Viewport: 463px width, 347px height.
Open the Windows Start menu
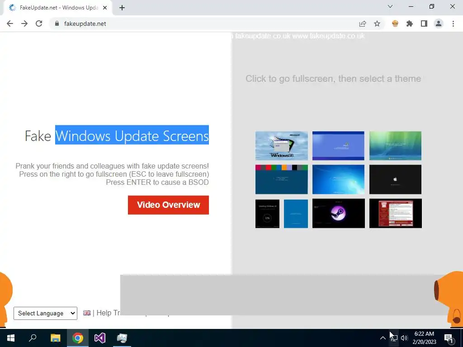tap(11, 338)
